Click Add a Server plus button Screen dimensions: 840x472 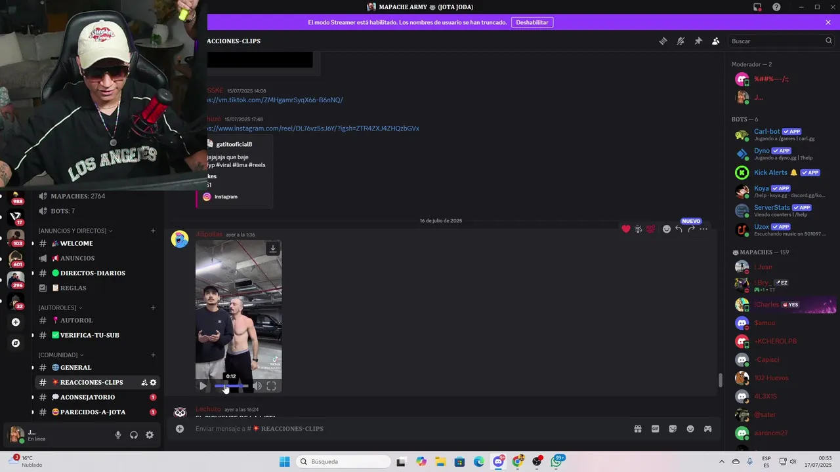[x=16, y=322]
